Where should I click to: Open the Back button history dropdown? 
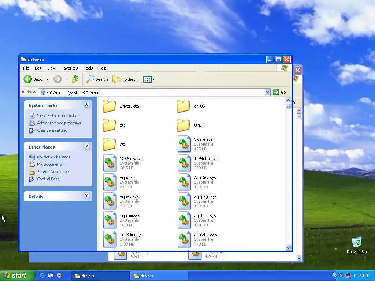(48, 79)
